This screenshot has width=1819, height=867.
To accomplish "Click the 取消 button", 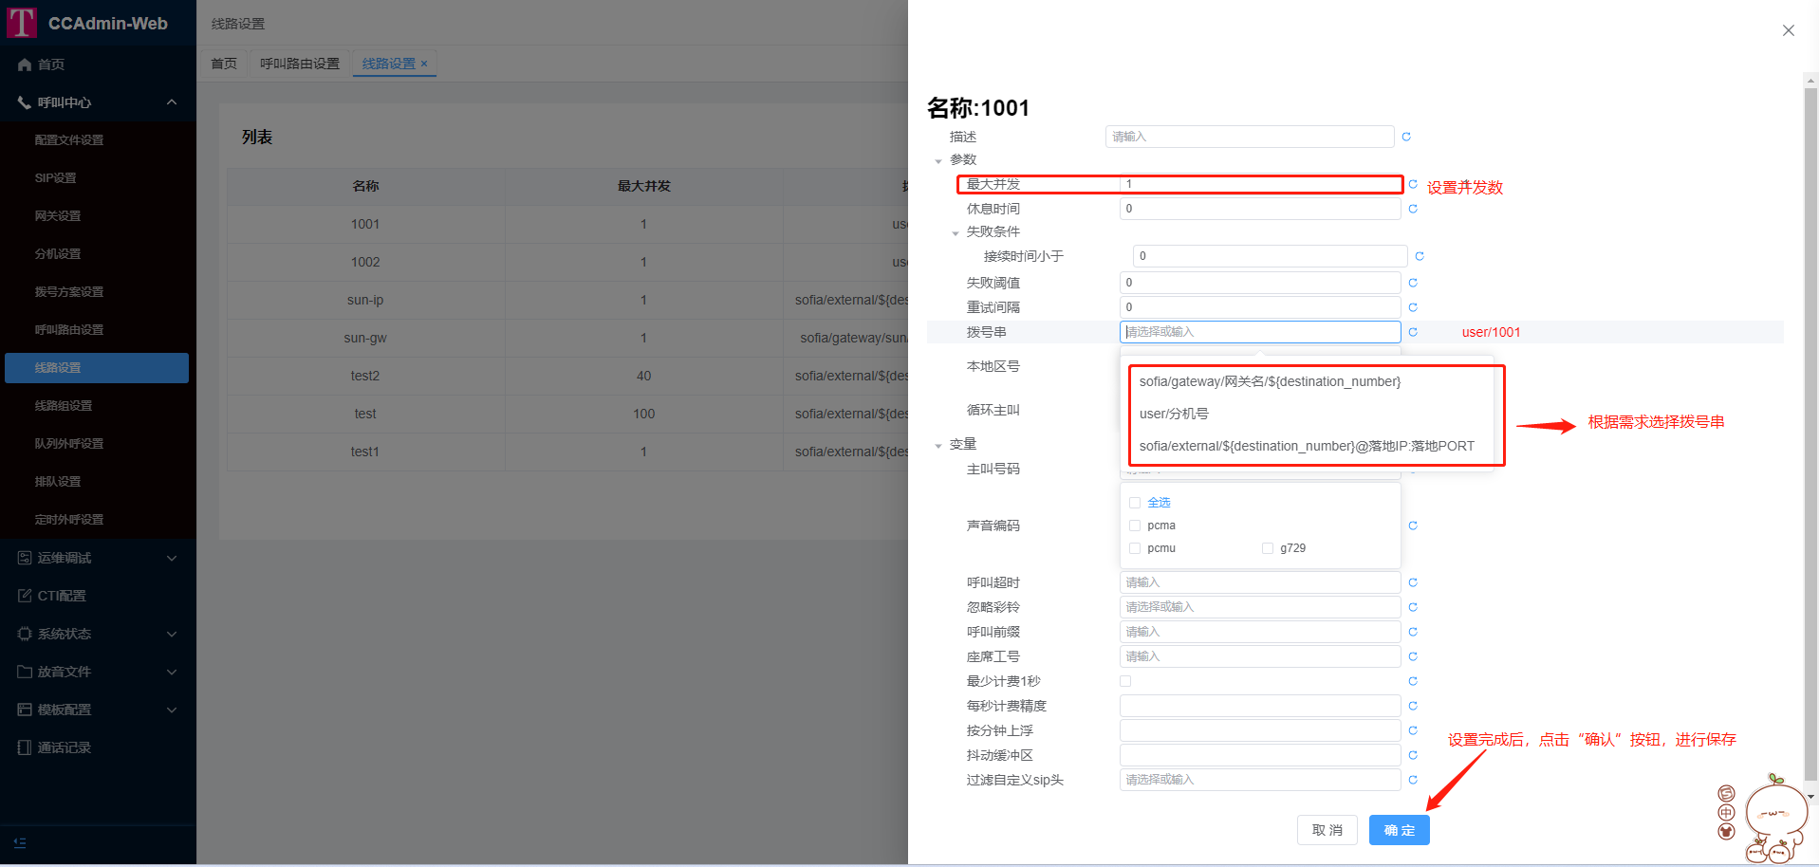I will coord(1327,830).
